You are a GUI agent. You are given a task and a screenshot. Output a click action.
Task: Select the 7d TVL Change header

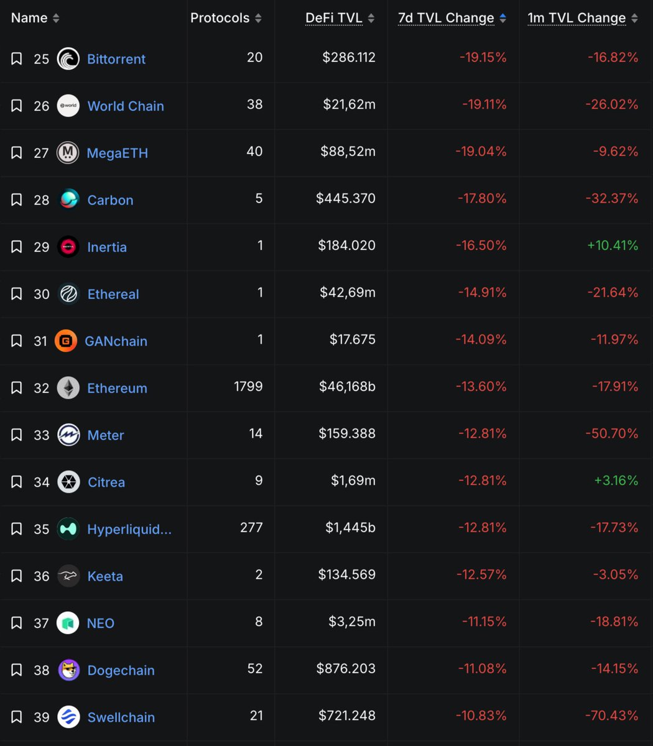click(x=446, y=18)
